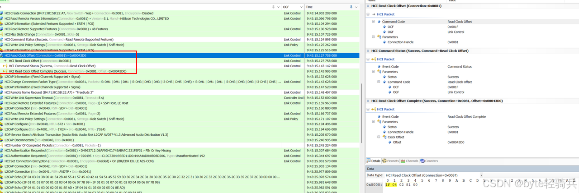Collapse Command Code node in first packet
Screen dimensions: 579x193
click(x=373, y=22)
